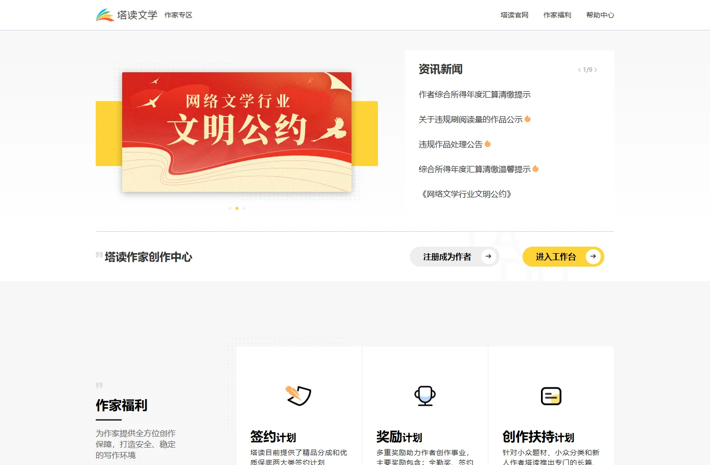Click the 进入工作台 button
This screenshot has width=710, height=465.
point(563,257)
